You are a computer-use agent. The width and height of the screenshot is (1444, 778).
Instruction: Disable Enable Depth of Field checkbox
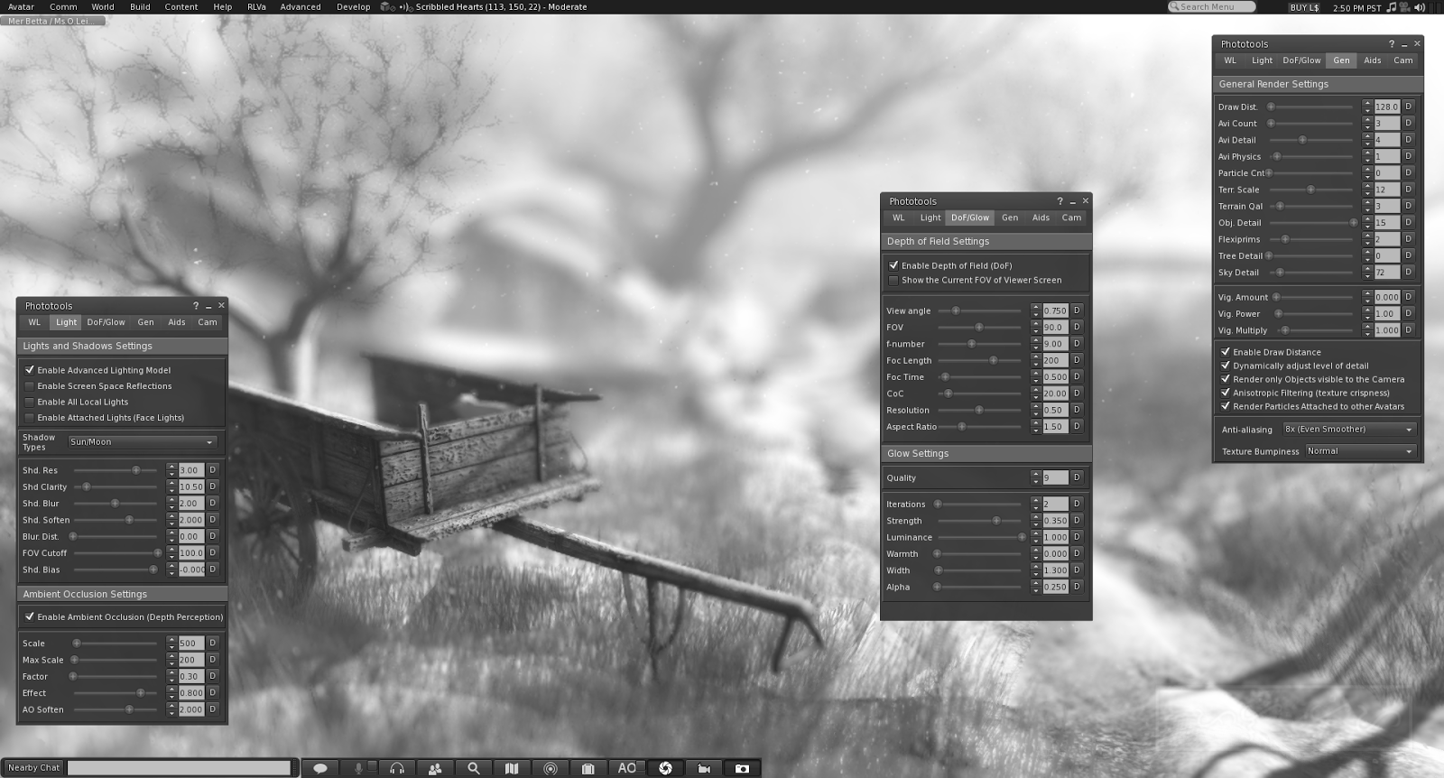[893, 265]
